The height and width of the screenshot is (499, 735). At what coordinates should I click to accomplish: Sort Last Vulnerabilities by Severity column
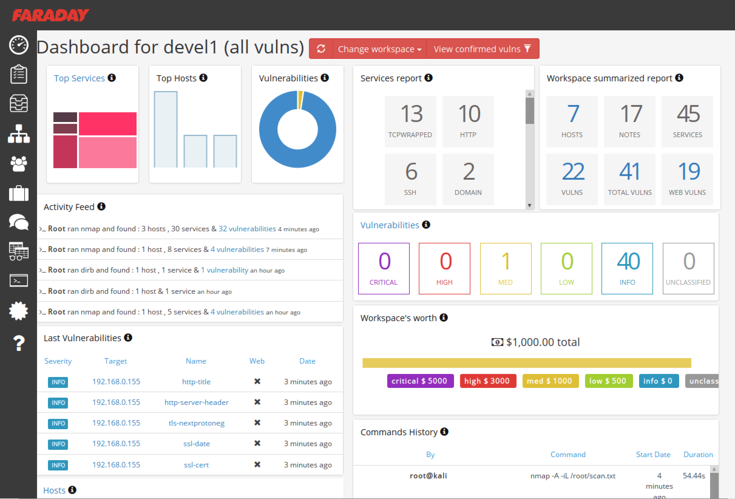click(x=58, y=361)
